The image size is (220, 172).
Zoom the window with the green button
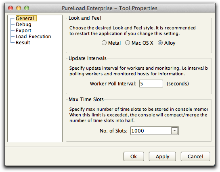(x=27, y=8)
